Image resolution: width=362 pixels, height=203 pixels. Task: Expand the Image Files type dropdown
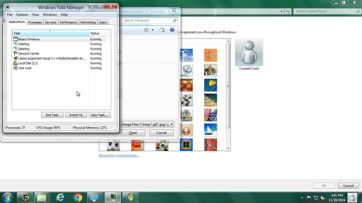click(x=171, y=124)
